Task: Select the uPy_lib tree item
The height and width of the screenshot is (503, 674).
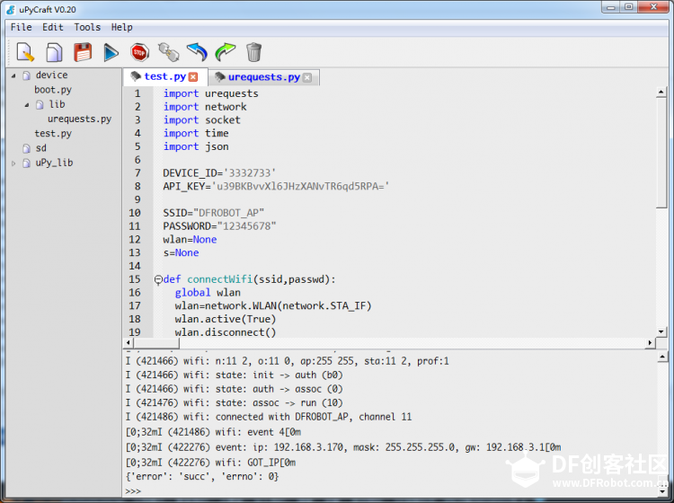Action: [x=54, y=163]
